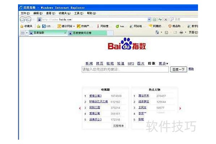Viewport: 216px width, 144px height.
Task: Open the 帮助 (Help) menu in menu bar
Action: (x=91, y=13)
